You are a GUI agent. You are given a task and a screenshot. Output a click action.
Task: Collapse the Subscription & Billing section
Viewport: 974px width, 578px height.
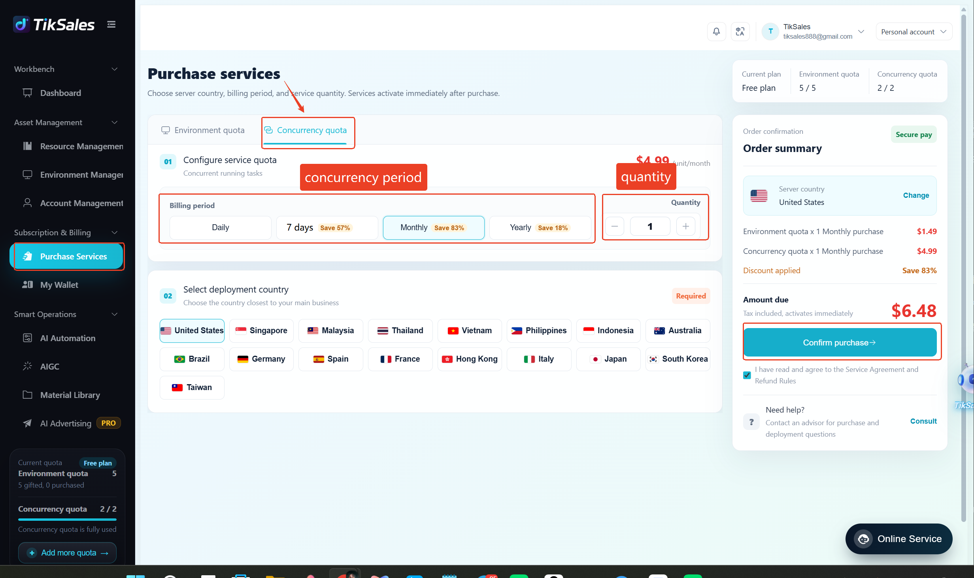115,233
